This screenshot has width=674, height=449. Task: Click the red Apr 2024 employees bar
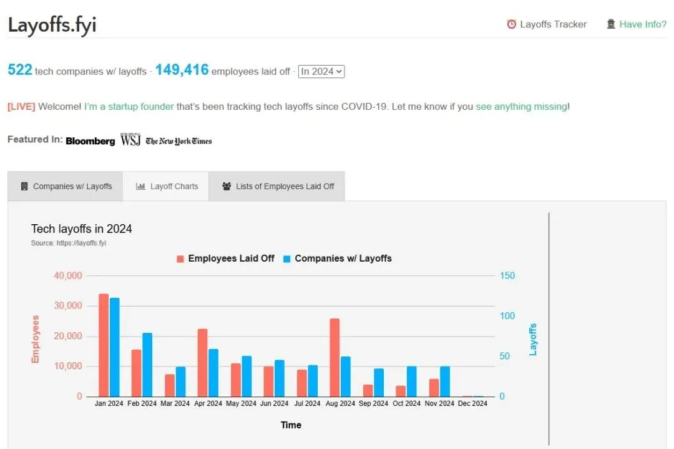tap(202, 363)
